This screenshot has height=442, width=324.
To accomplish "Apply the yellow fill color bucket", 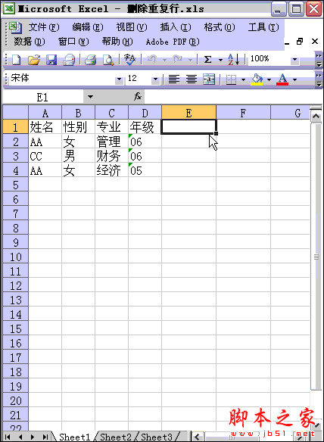I will coord(257,79).
